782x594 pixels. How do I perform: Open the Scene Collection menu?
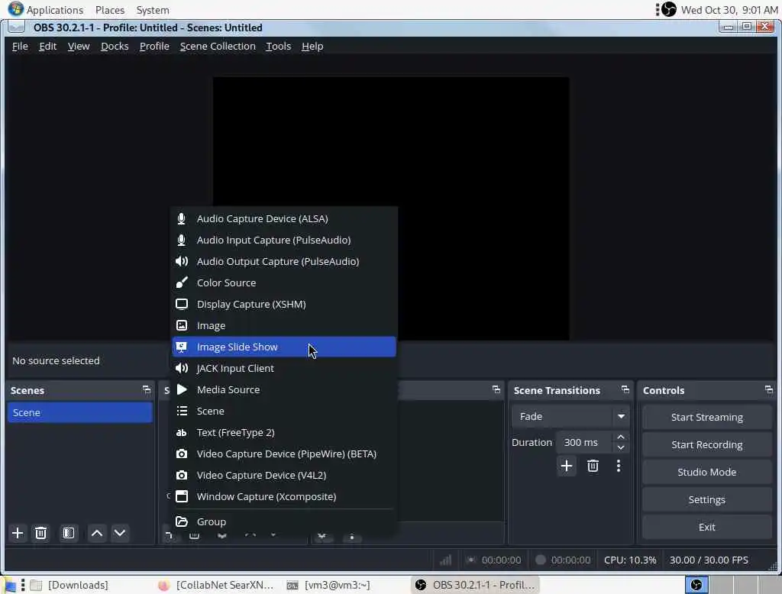[x=218, y=46]
